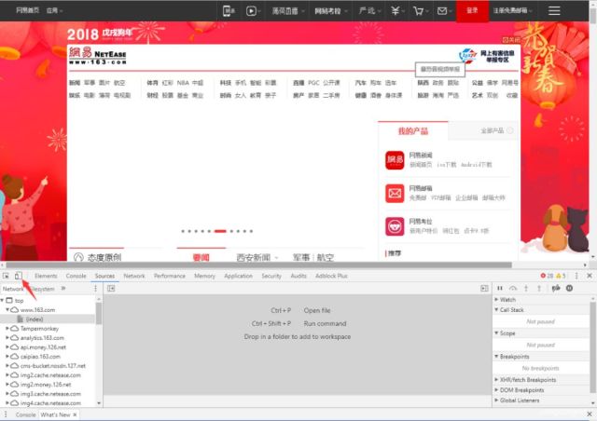Switch to the Network tab
Screen dimensions: 597x421
point(134,276)
